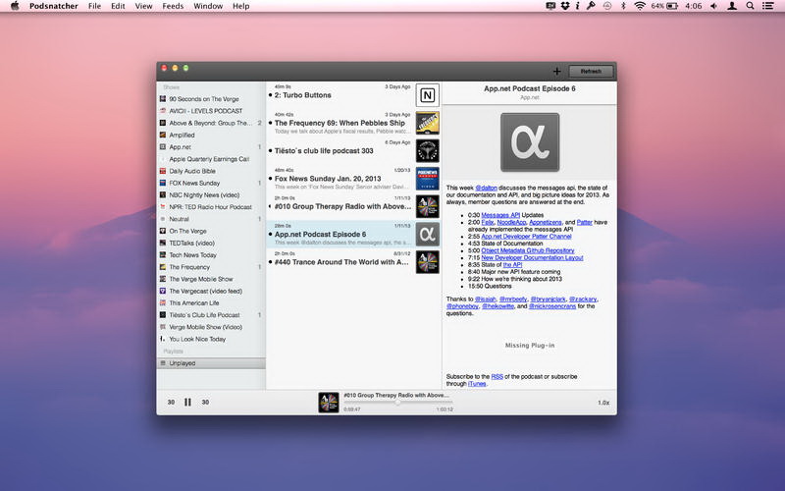The width and height of the screenshot is (785, 491).
Task: Open the Feeds menu
Action: click(x=173, y=7)
